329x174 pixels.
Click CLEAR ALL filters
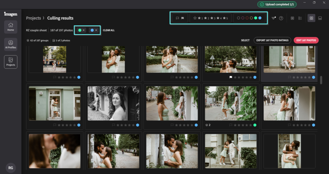click(x=109, y=30)
